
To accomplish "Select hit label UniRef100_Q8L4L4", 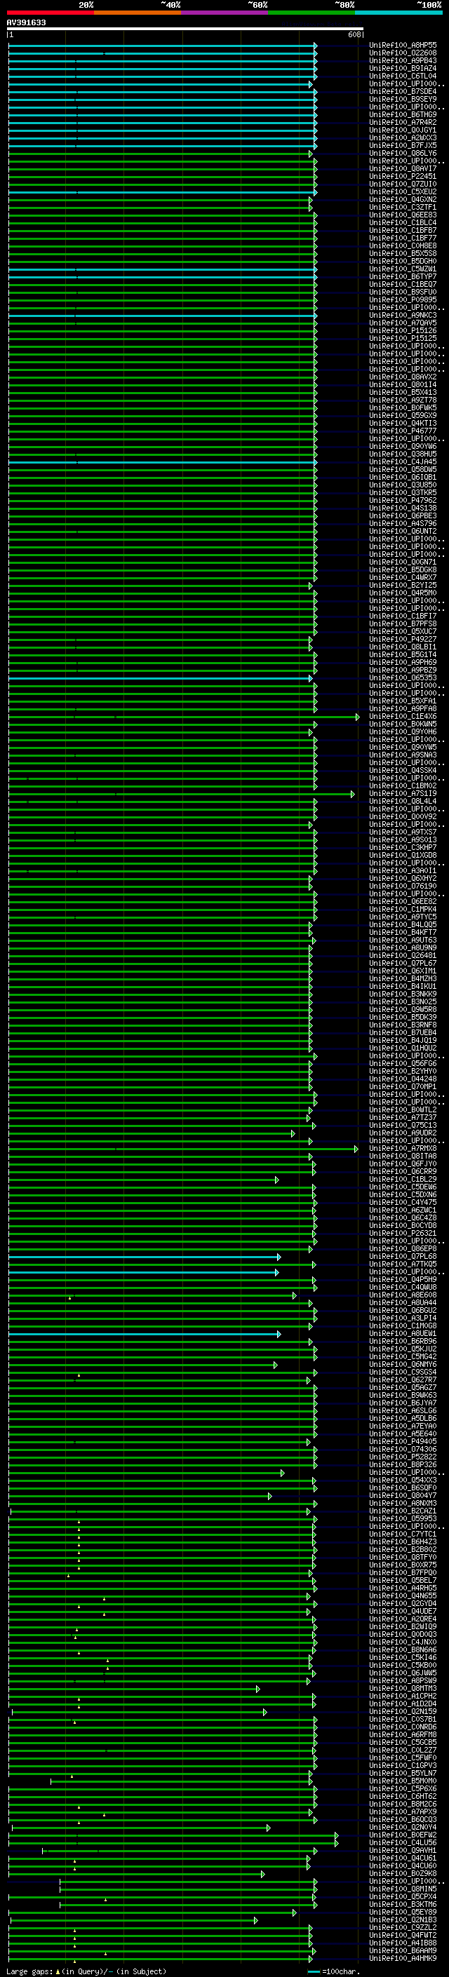I will (403, 801).
